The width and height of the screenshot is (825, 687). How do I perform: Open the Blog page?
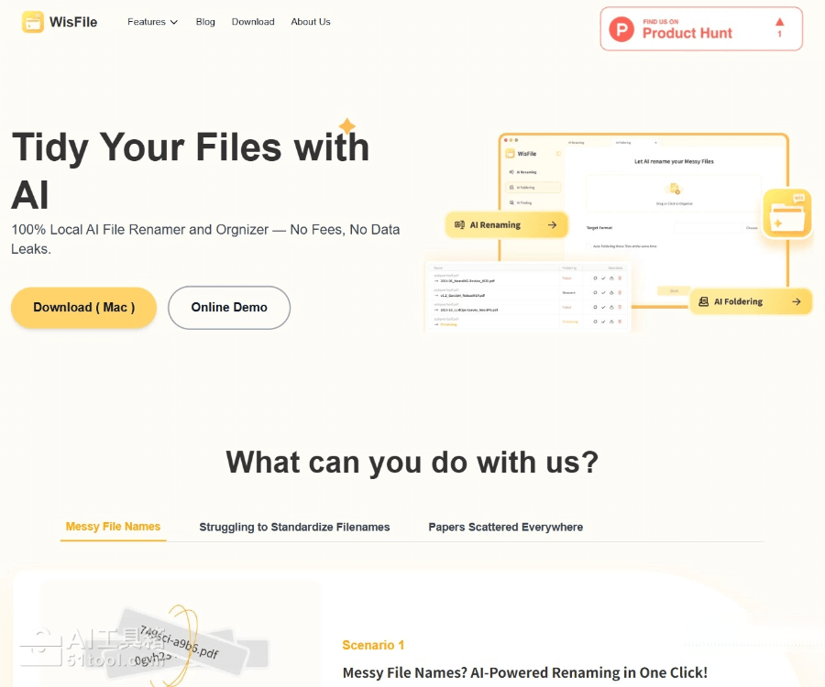click(x=205, y=22)
